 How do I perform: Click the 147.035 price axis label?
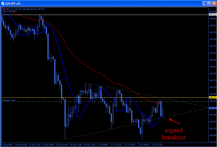click(x=213, y=53)
